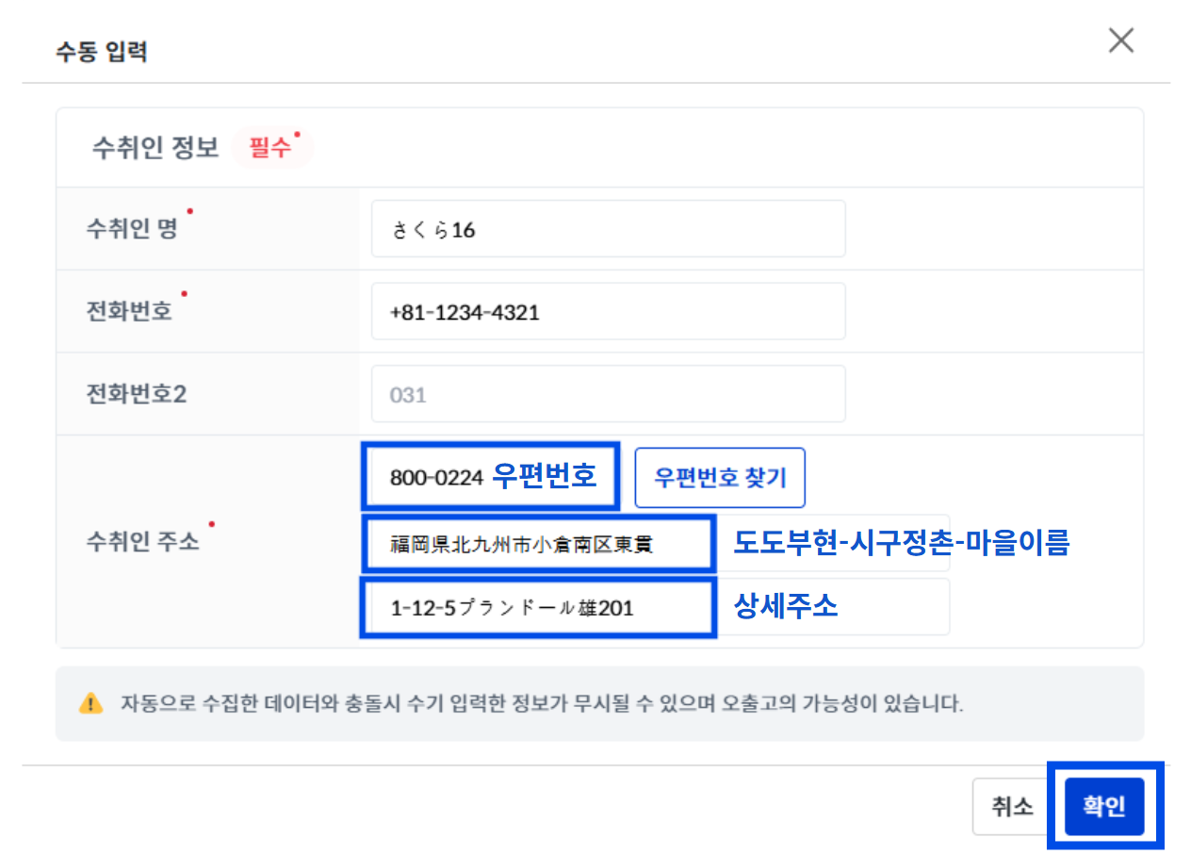Click the address field with 福岡県北九州市小倉南区東貫
The width and height of the screenshot is (1191, 854).
[538, 543]
